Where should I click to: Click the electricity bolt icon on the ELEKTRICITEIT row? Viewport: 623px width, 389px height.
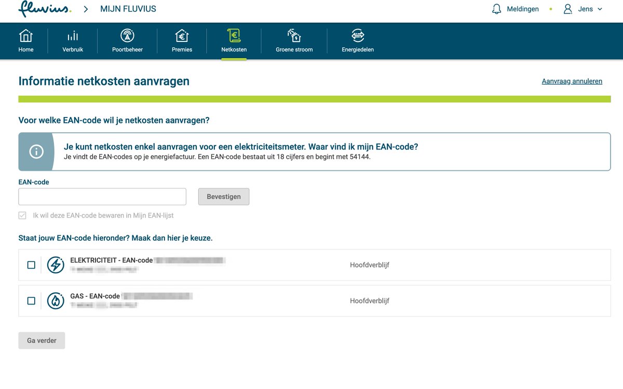(x=56, y=265)
